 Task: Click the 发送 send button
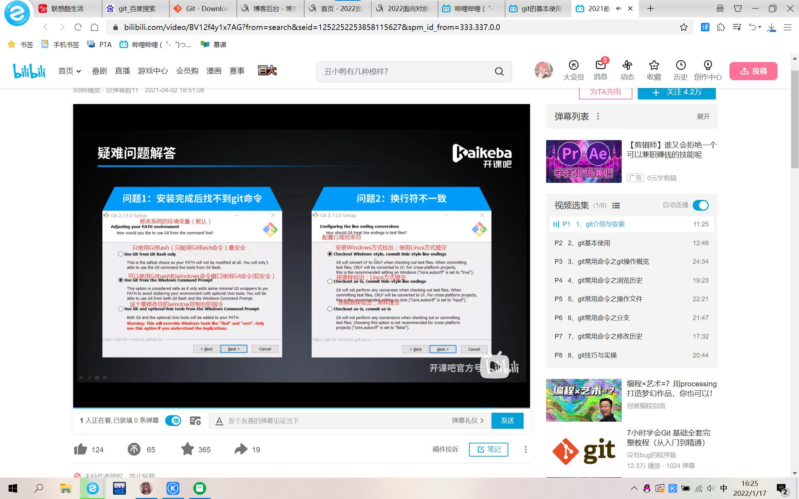click(x=507, y=421)
